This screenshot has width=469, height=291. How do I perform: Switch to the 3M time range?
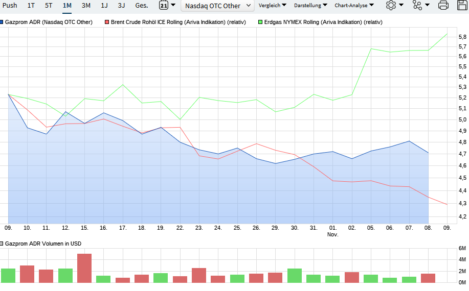(x=86, y=6)
